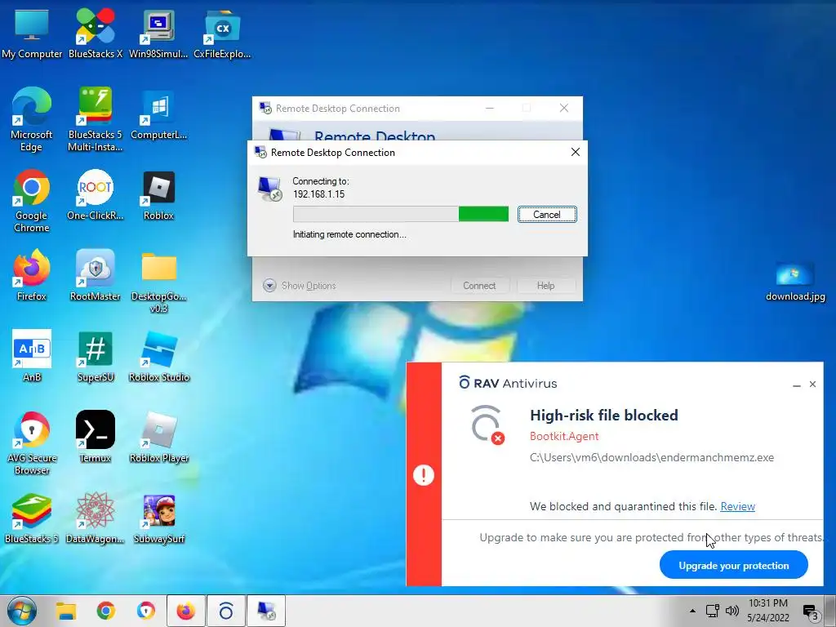The image size is (836, 627).
Task: Click the blocked-file scan icon in RAV
Action: (487, 425)
